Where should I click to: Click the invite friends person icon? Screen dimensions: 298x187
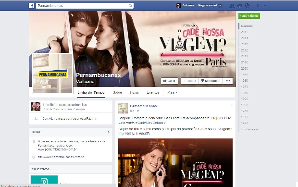(36, 119)
